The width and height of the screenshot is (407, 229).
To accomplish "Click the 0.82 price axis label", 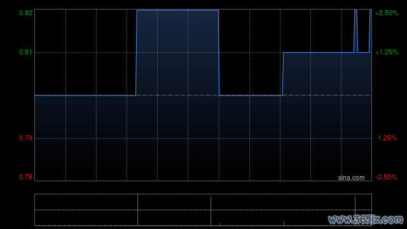I will (x=25, y=13).
